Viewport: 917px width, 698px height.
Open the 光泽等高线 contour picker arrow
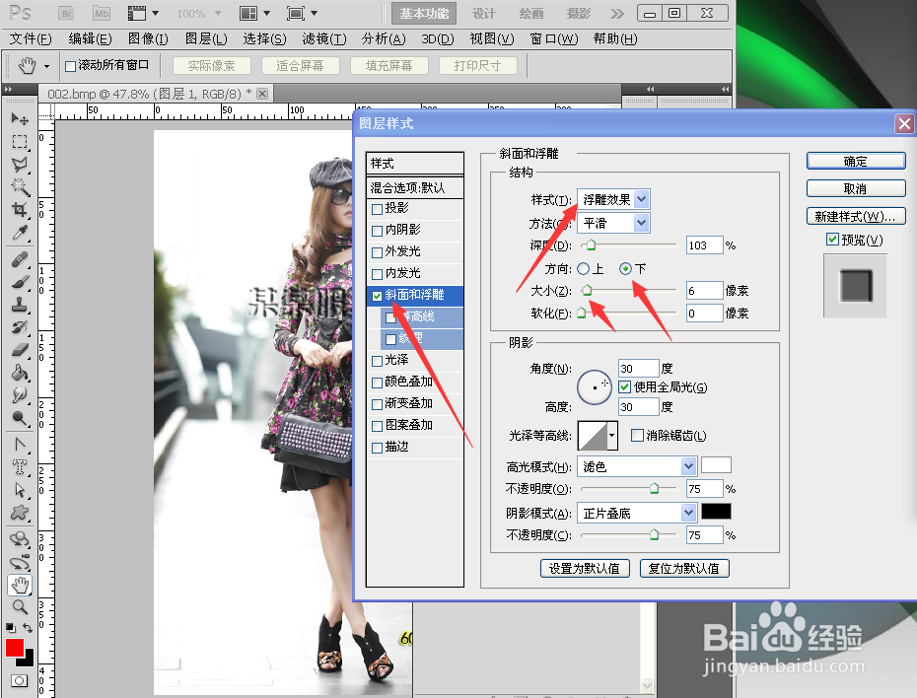(x=611, y=436)
